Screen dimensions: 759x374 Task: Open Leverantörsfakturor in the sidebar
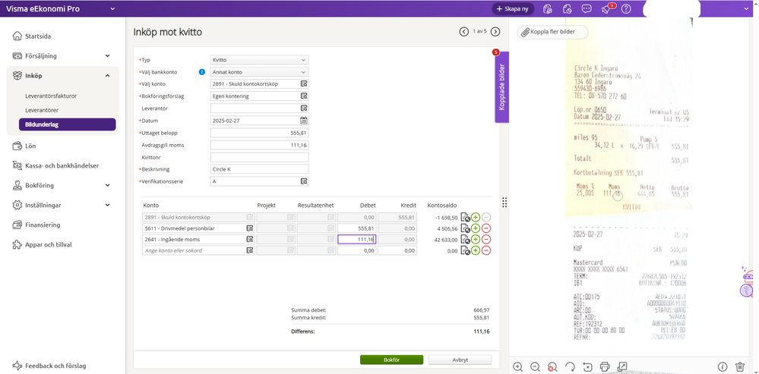51,96
